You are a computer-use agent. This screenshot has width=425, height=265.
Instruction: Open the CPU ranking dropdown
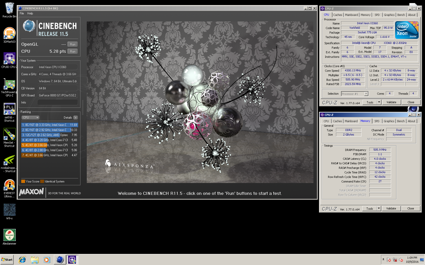click(30, 118)
